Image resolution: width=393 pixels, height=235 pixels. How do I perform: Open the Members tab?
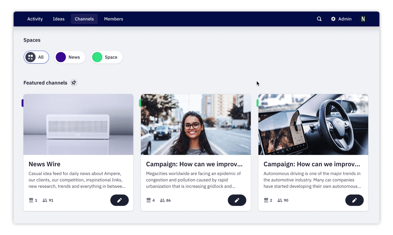click(114, 19)
